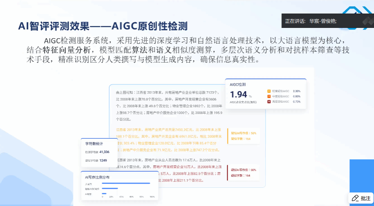Select the speaker name 华宸-曾俊艳
This screenshot has height=206, width=374.
(323, 21)
